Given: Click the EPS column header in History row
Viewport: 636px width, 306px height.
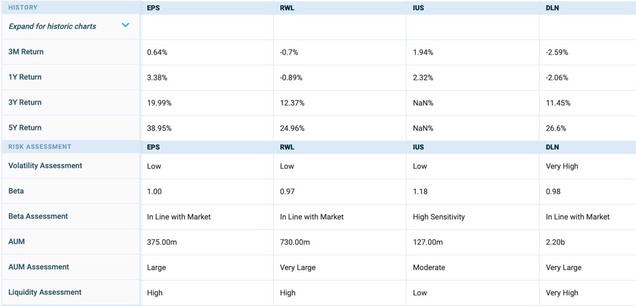Looking at the screenshot, I should click(x=153, y=8).
